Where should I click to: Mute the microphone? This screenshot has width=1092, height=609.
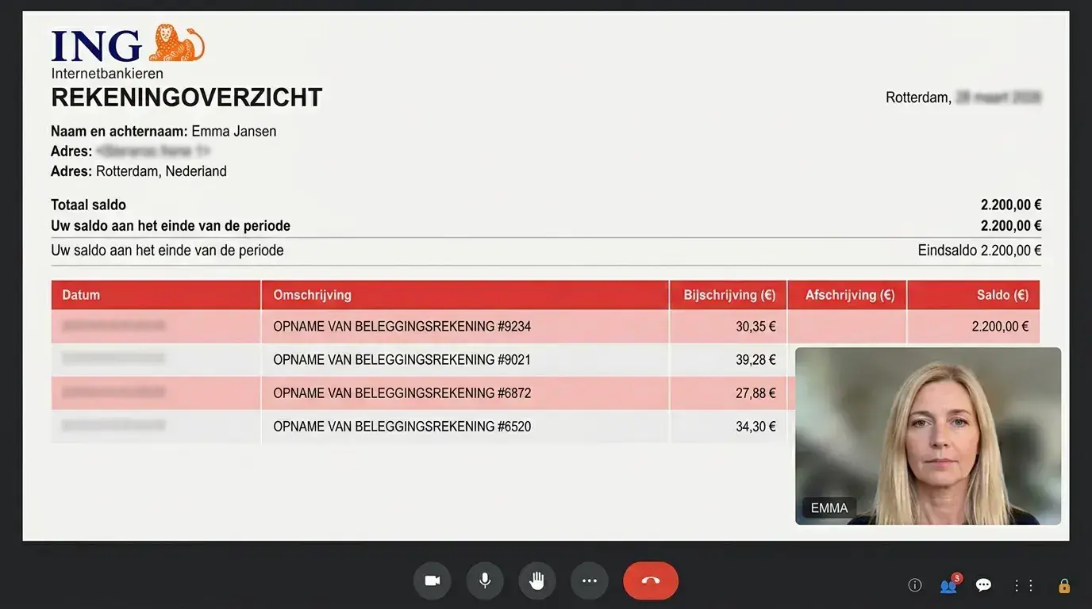[x=485, y=580]
